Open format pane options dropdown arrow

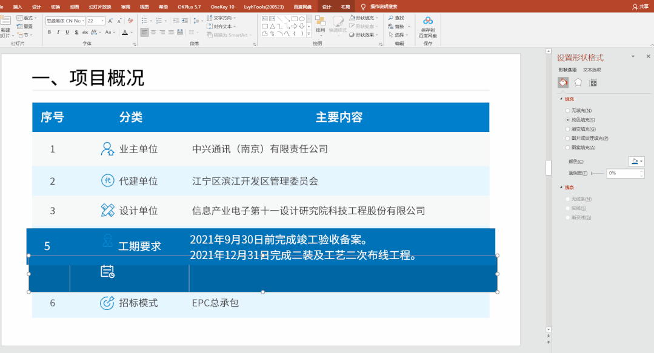click(x=633, y=56)
